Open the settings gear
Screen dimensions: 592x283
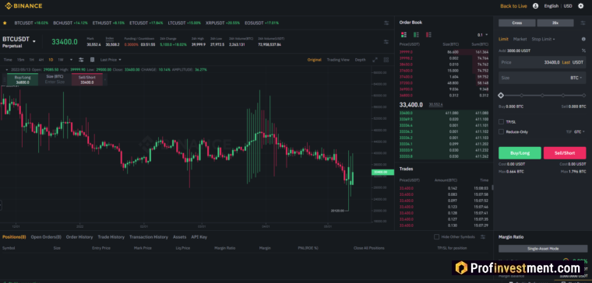pyautogui.click(x=580, y=6)
